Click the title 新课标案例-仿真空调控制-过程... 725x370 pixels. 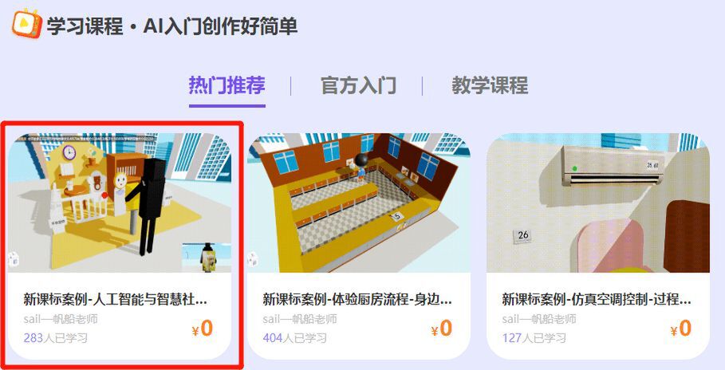(x=597, y=299)
